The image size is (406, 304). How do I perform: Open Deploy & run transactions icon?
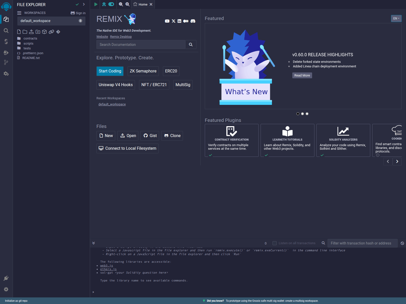(6, 53)
